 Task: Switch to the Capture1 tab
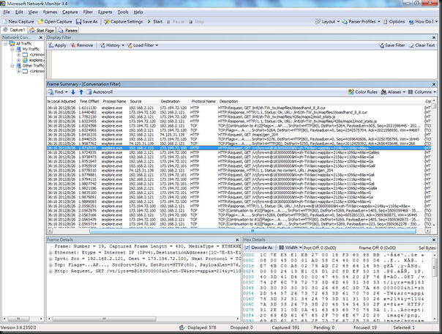coord(14,30)
